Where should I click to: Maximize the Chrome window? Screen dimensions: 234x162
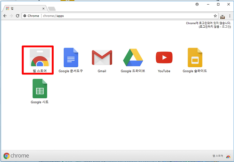(x=218, y=4)
